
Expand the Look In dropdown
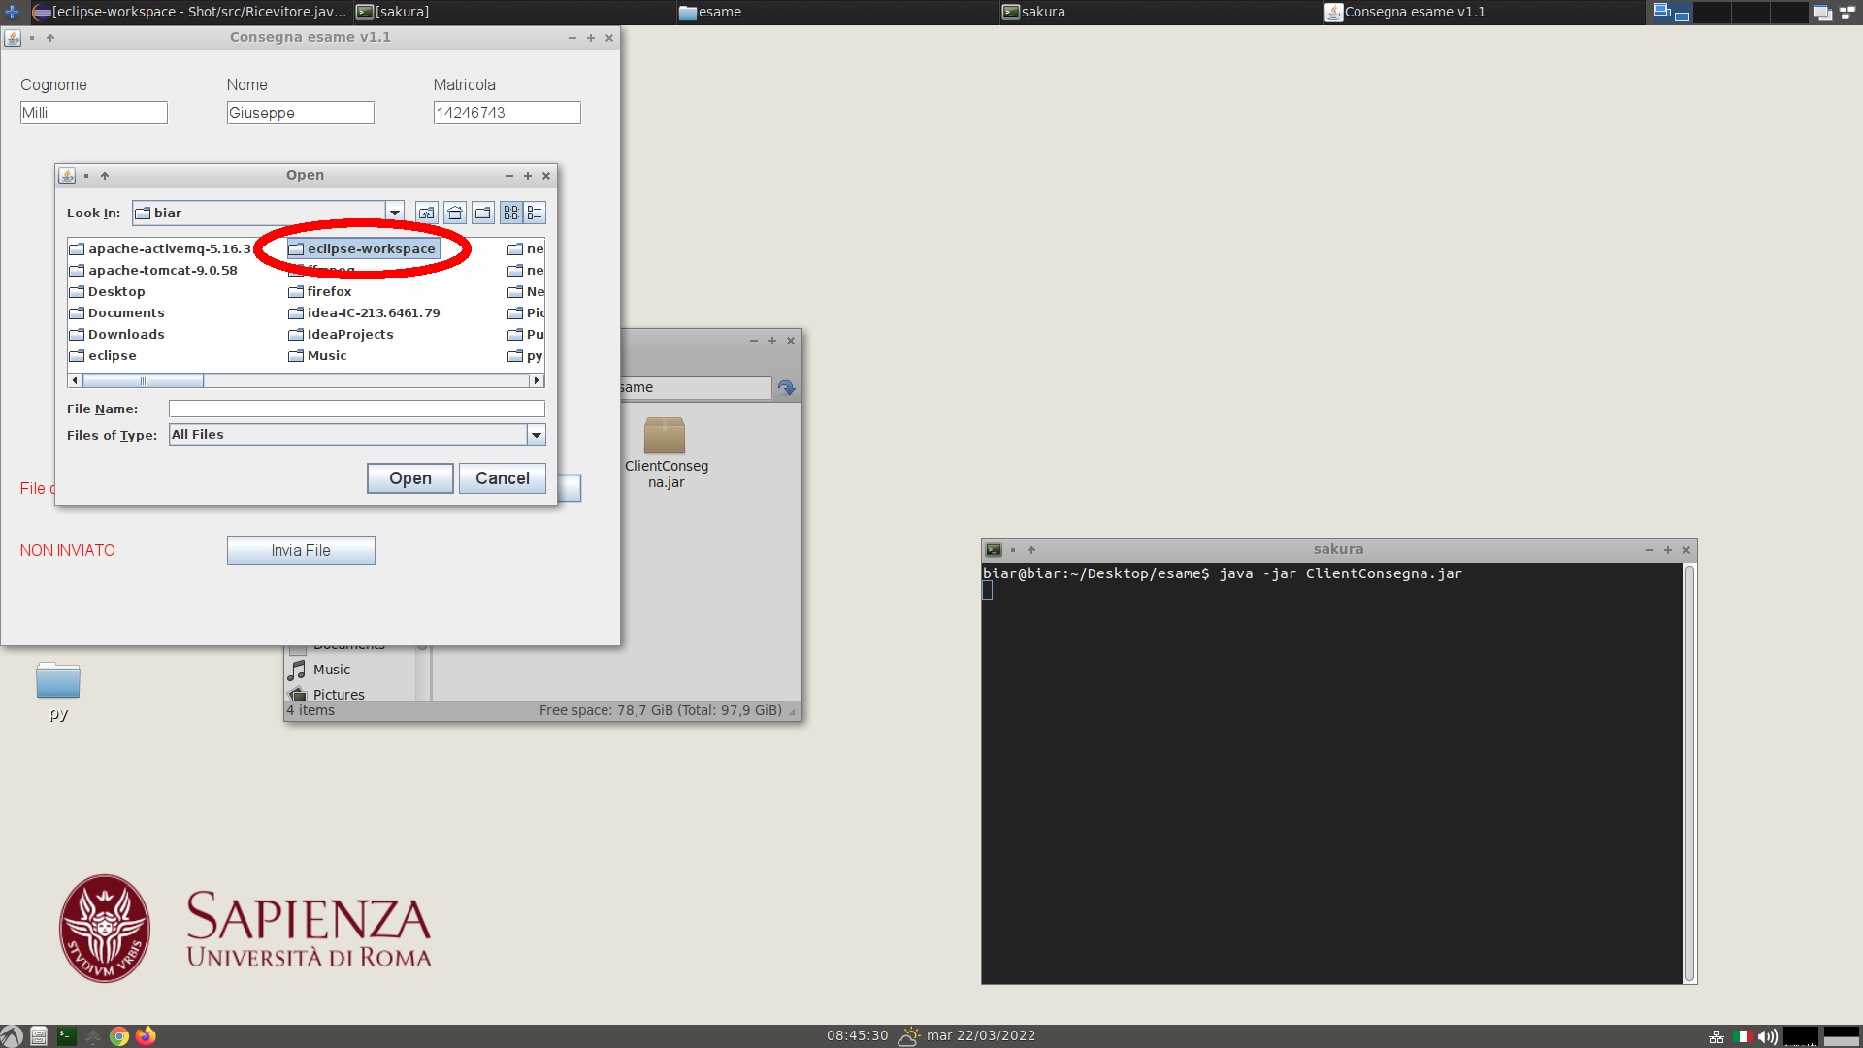coord(394,213)
